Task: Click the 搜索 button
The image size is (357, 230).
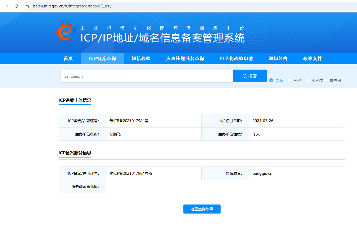Action: (250, 76)
